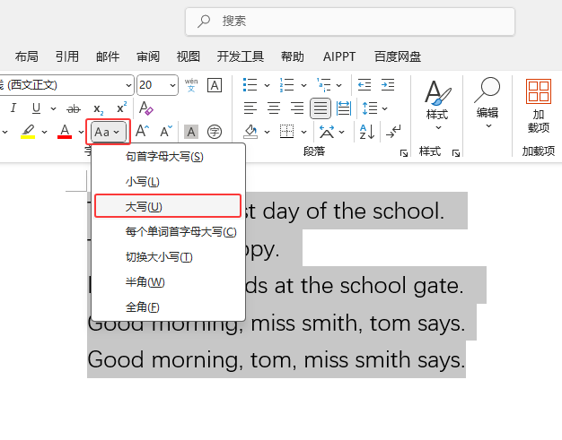Click the Change Case Aa button
This screenshot has width=562, height=440.
click(x=108, y=132)
